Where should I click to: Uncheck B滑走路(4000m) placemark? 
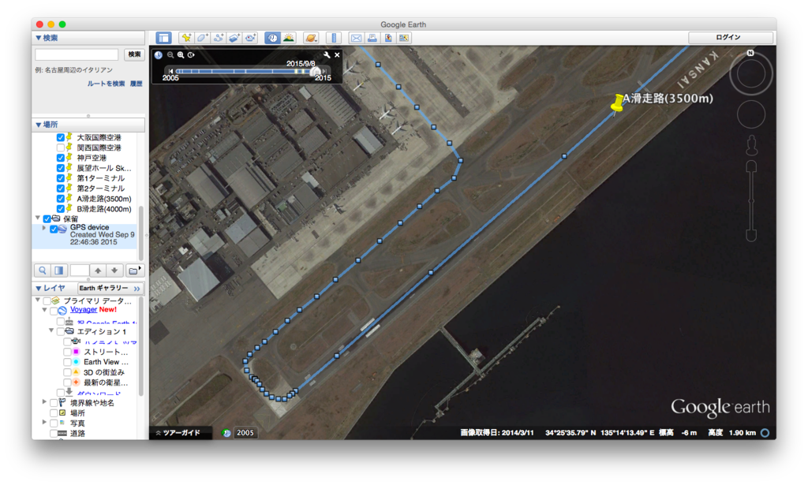click(60, 208)
